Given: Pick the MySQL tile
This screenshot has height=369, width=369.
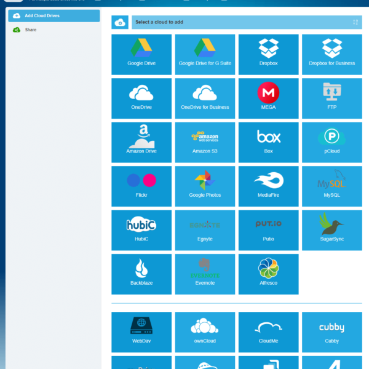Looking at the screenshot, I should pyautogui.click(x=332, y=186).
